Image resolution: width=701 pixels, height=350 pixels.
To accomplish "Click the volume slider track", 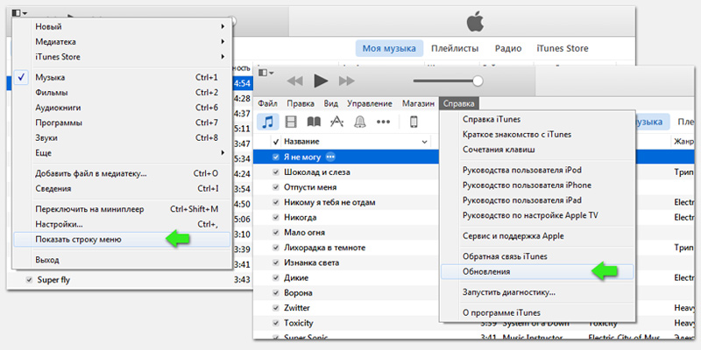I will (x=443, y=80).
